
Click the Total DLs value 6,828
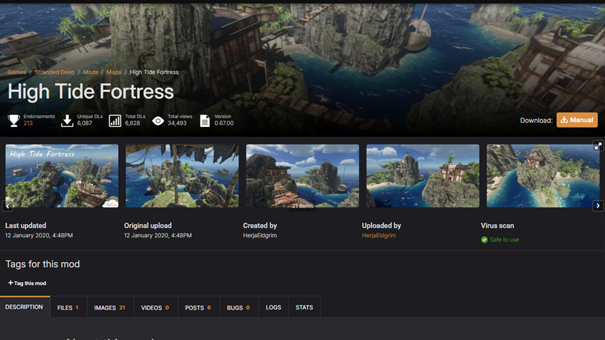[133, 123]
